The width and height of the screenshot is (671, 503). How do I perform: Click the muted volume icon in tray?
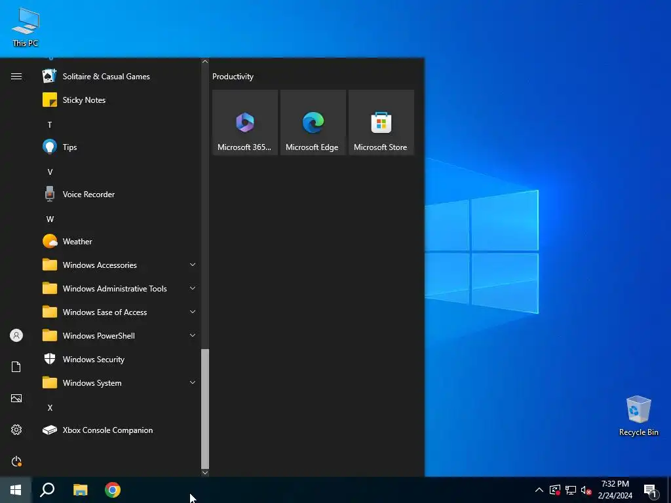586,490
